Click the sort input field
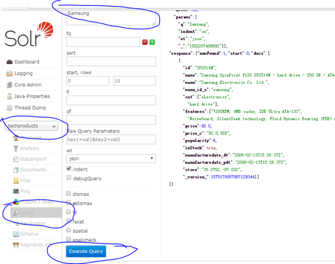The height and width of the screenshot is (264, 335). (111, 62)
